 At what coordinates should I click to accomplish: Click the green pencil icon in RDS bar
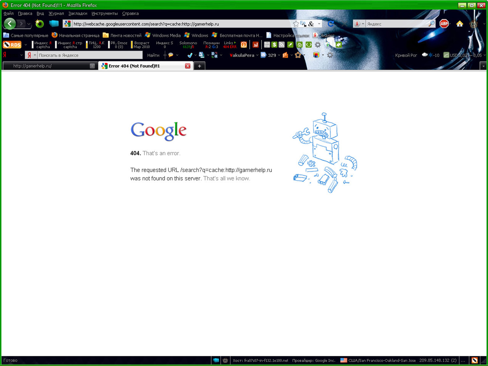pyautogui.click(x=291, y=45)
